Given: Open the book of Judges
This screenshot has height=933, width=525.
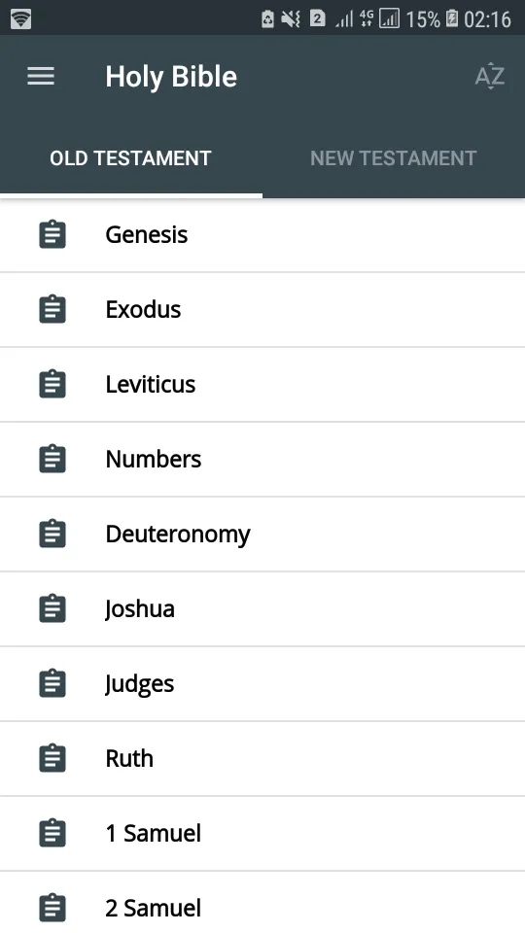Looking at the screenshot, I should [262, 683].
